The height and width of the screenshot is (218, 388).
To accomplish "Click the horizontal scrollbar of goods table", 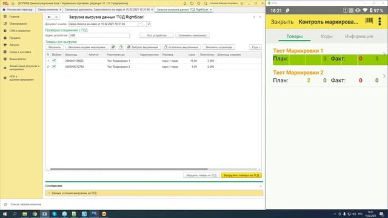I will pos(129,169).
